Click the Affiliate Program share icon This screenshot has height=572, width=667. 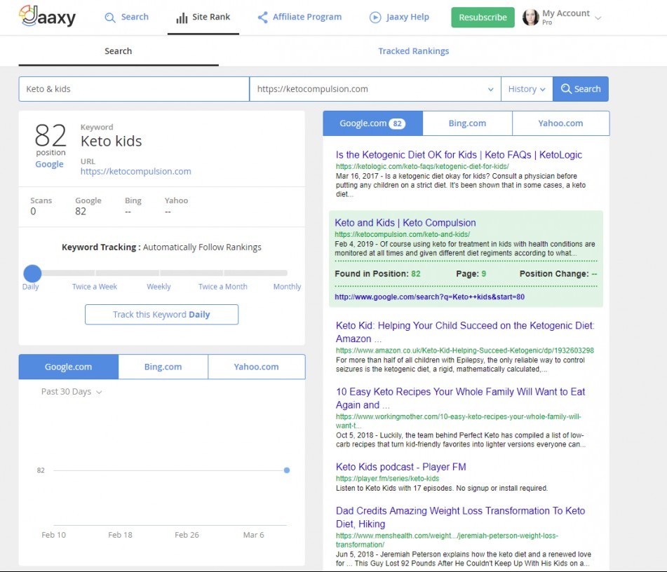click(x=263, y=18)
